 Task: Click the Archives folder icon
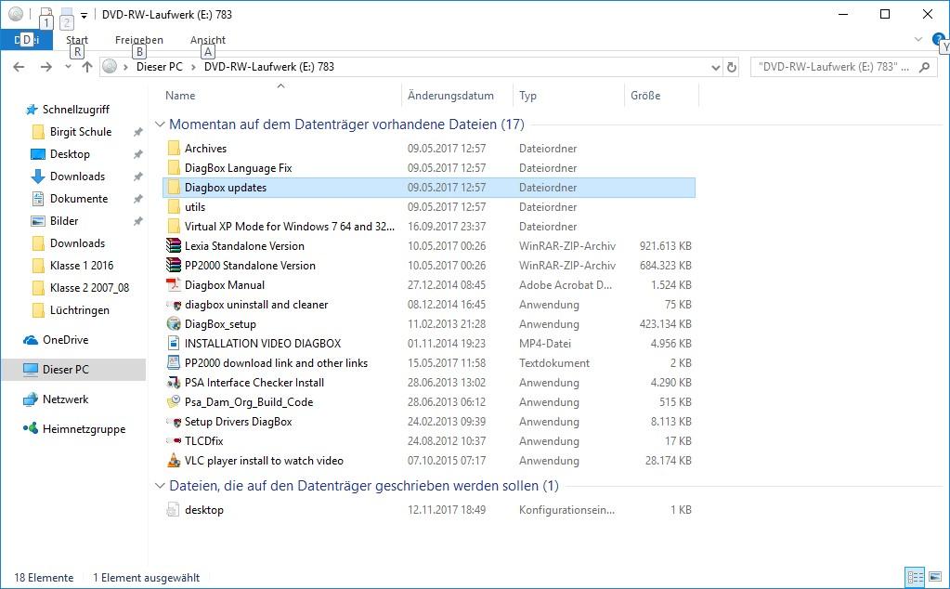(x=174, y=149)
